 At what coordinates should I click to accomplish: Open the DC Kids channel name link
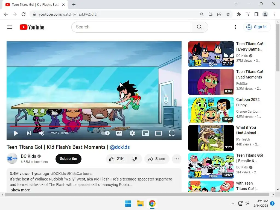tap(28, 156)
